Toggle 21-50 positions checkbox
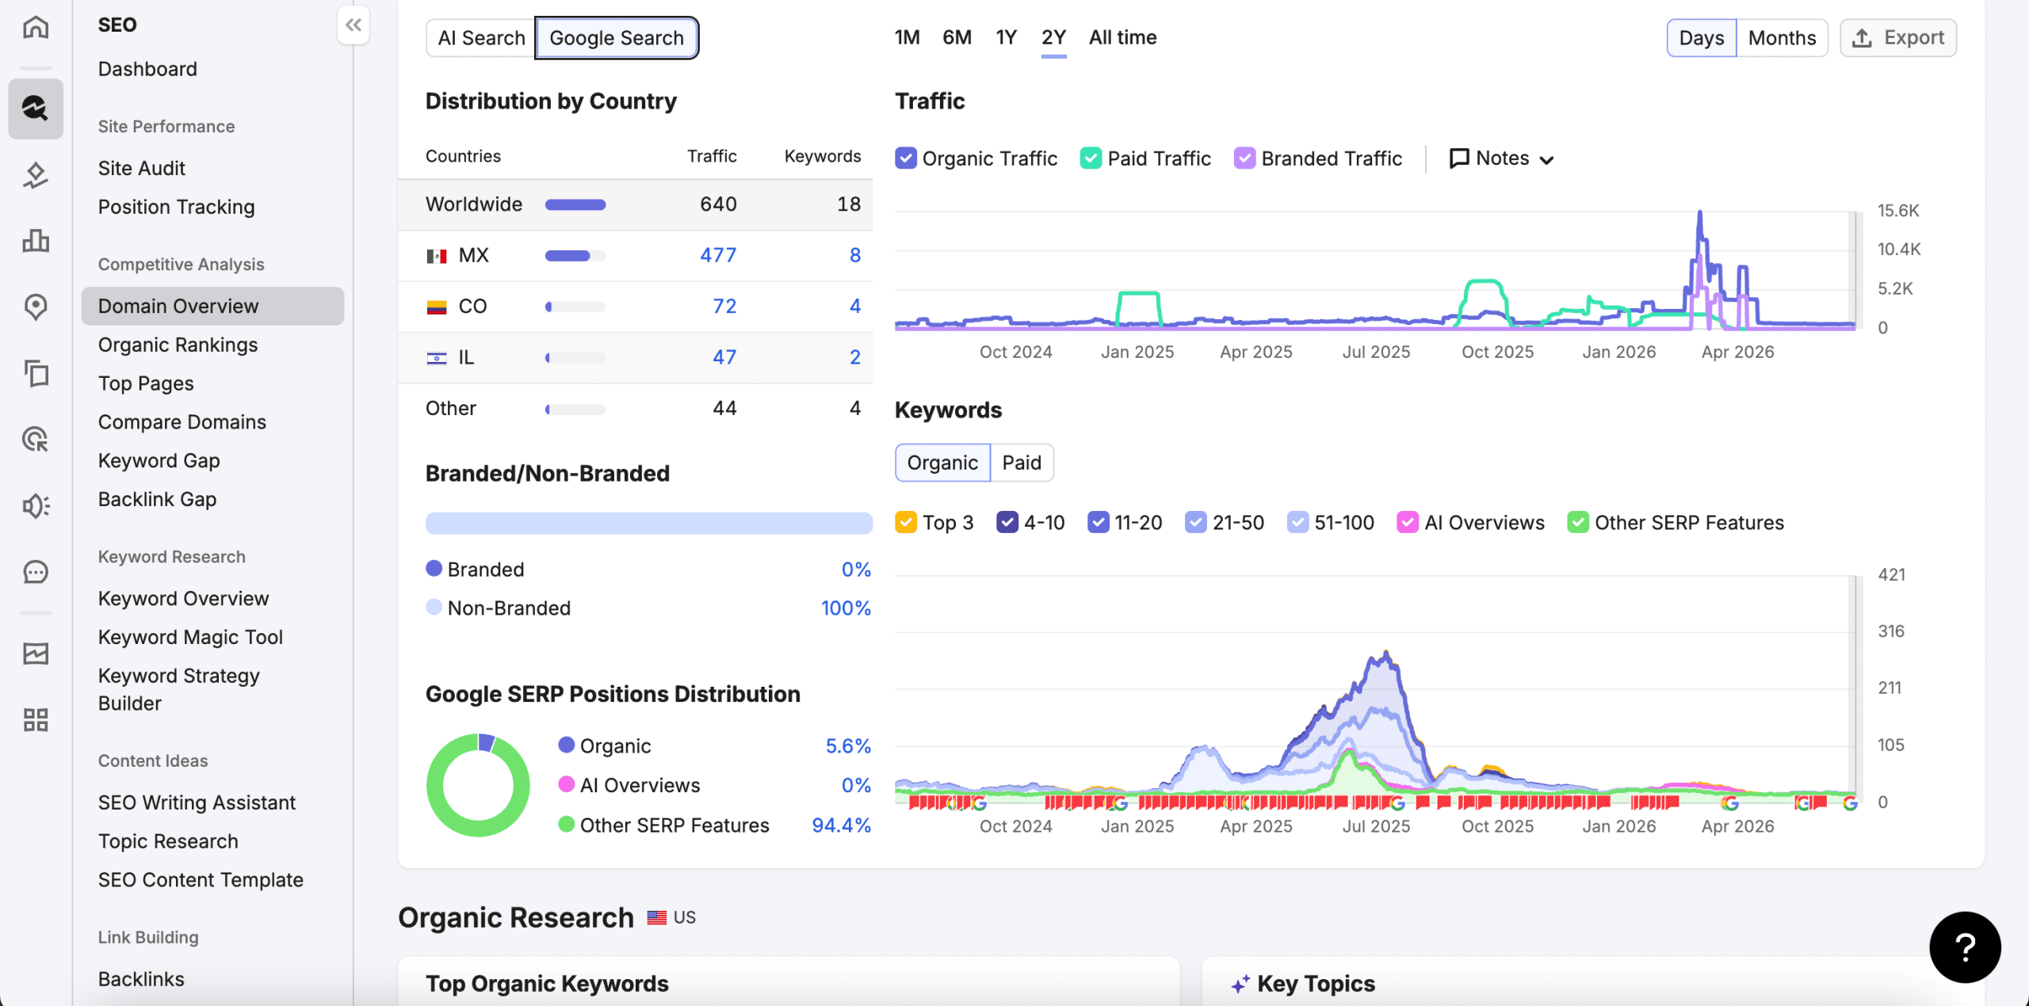Screen dimensions: 2029x1006 coord(1196,523)
